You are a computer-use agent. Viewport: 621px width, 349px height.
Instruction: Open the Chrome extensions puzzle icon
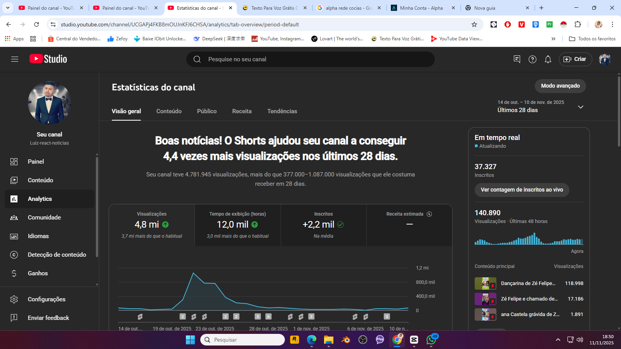click(x=578, y=24)
